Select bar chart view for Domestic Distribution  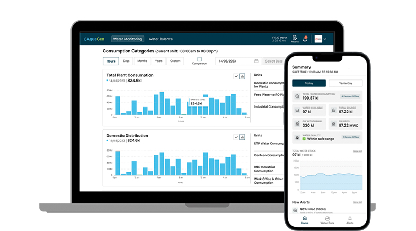242,137
